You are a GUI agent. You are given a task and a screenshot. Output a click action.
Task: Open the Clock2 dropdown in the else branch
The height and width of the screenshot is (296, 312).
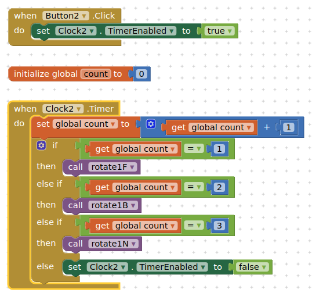click(107, 267)
